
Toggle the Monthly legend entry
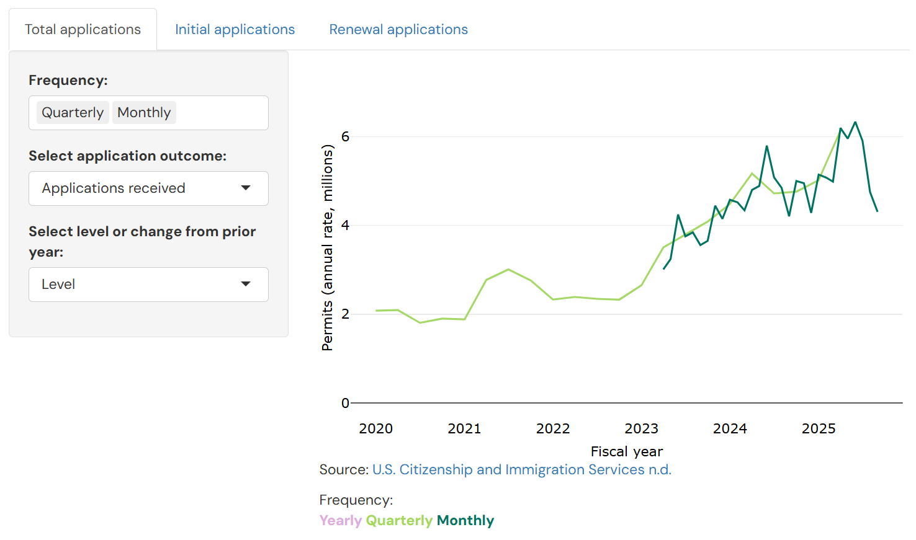coord(465,521)
